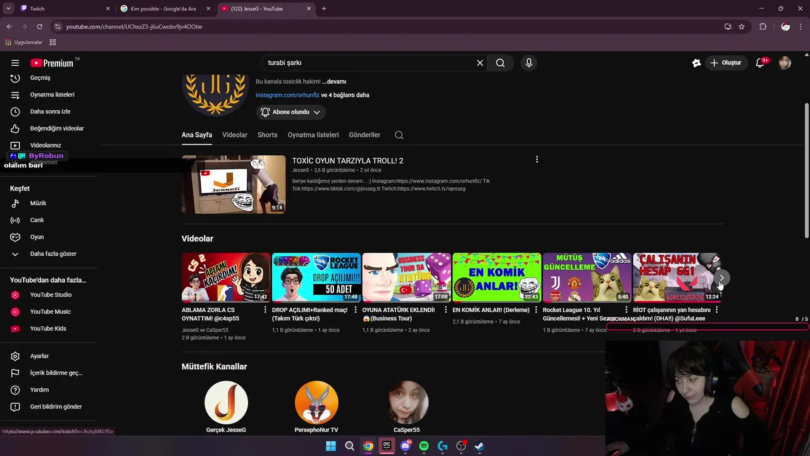The height and width of the screenshot is (456, 810).
Task: Click the magnifier search button
Action: (500, 63)
